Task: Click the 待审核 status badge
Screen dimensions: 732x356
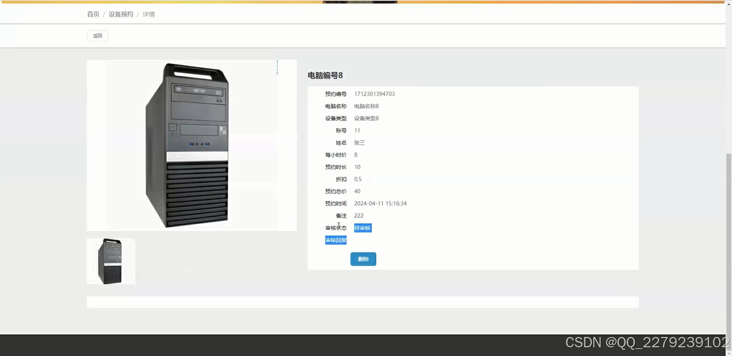Action: [362, 228]
